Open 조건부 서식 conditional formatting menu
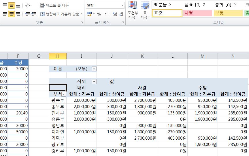The height and width of the screenshot is (156, 249). [133, 10]
